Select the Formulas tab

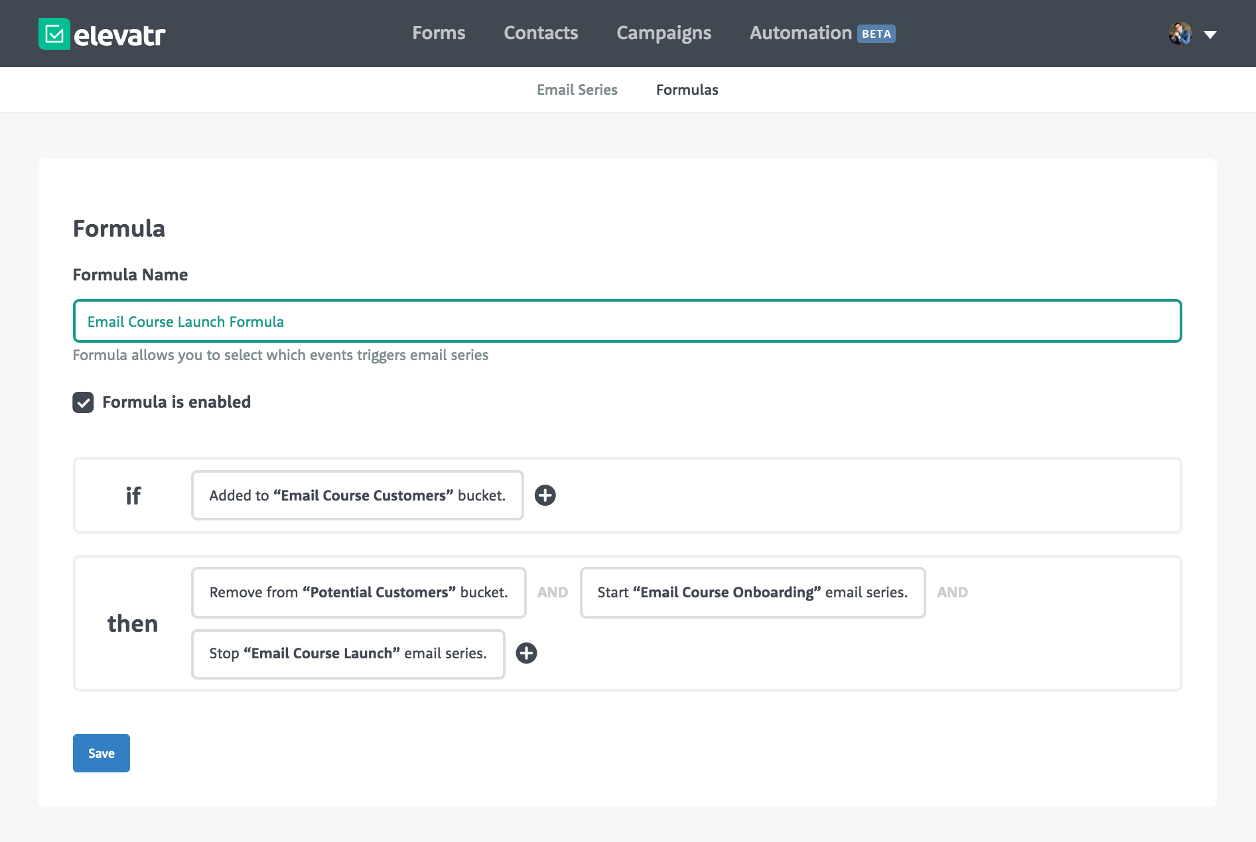tap(687, 90)
